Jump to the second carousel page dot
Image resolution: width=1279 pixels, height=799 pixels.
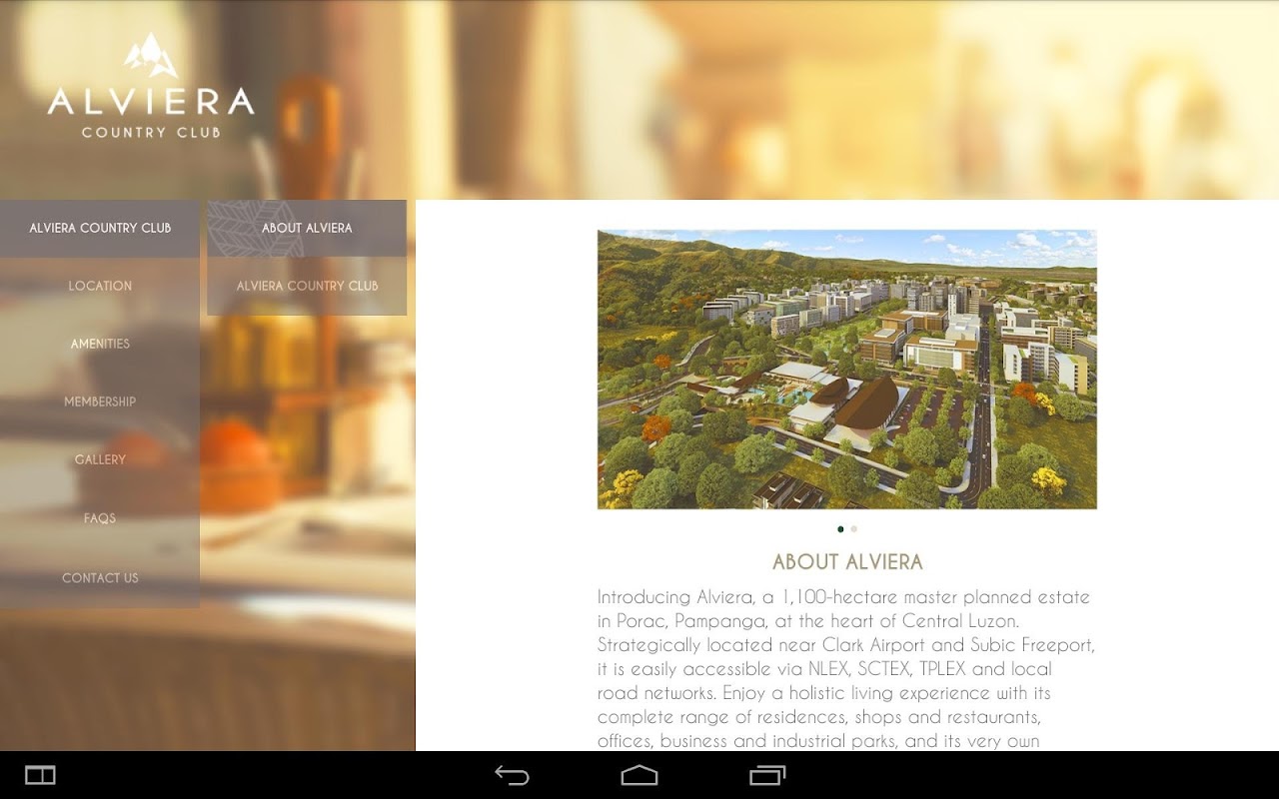(x=853, y=529)
